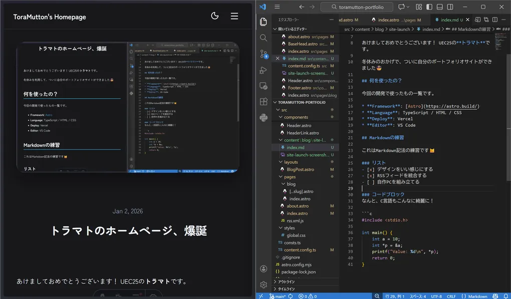Open VS Code application menu button

(x=277, y=7)
